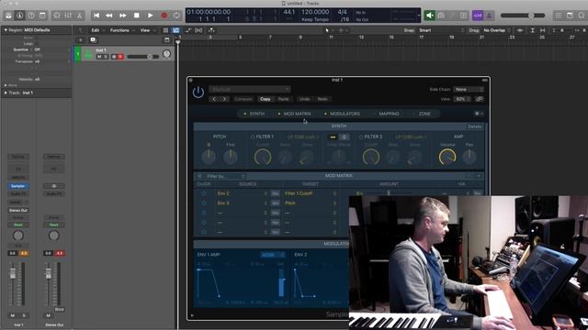Screen dimensions: 588x330
Task: Open the Sampler preset dropdown
Action: [250, 89]
